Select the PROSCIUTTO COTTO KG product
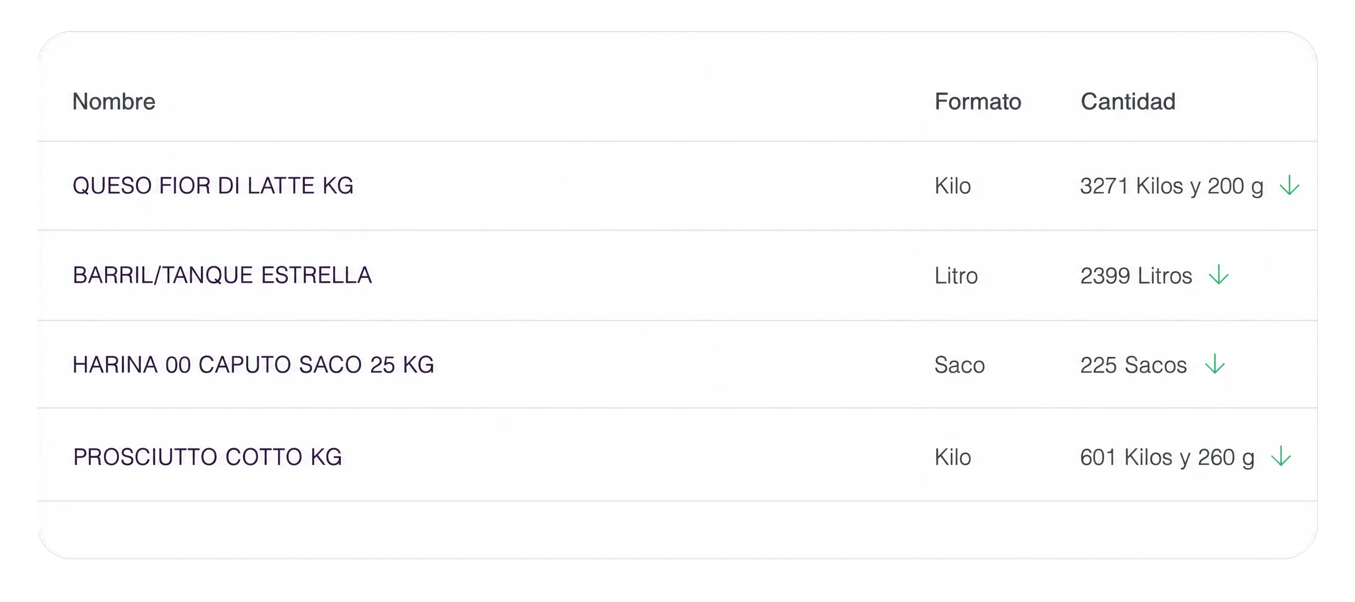 click(x=207, y=457)
